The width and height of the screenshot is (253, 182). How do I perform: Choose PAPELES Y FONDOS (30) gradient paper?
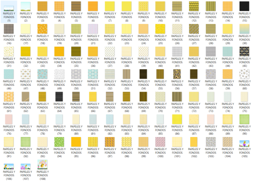click(245, 29)
